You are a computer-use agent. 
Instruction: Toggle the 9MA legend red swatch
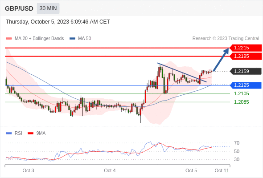pyautogui.click(x=30, y=133)
